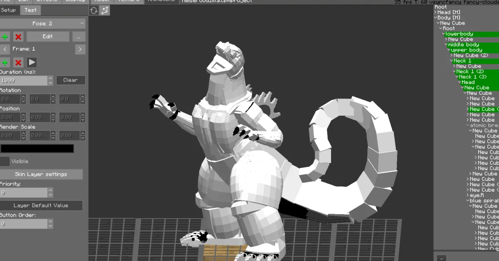Toggle the Visible checkbox
The image size is (499, 261).
click(x=5, y=161)
